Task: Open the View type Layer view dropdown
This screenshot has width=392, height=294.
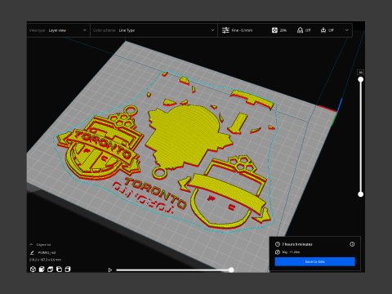Action: point(58,30)
